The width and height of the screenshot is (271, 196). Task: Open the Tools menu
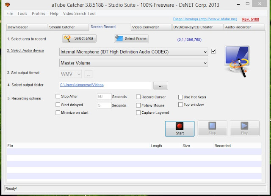click(x=22, y=13)
